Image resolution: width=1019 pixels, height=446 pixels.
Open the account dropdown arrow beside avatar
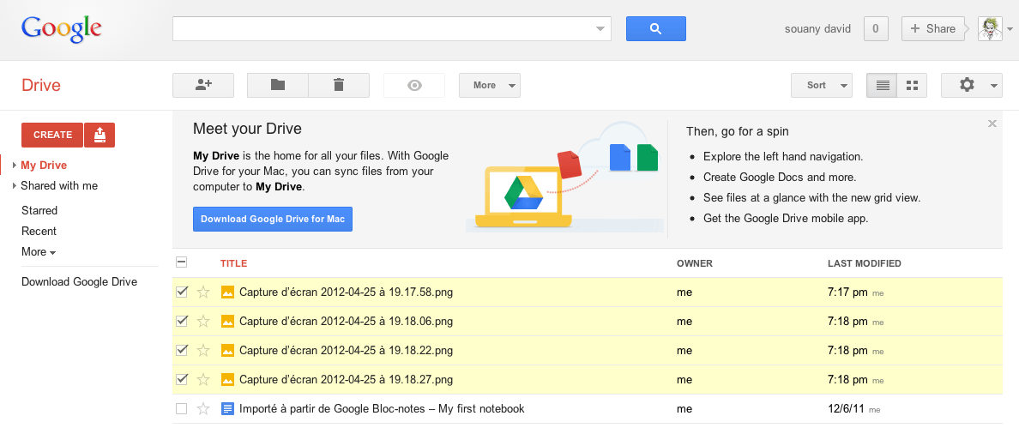coord(1010,29)
